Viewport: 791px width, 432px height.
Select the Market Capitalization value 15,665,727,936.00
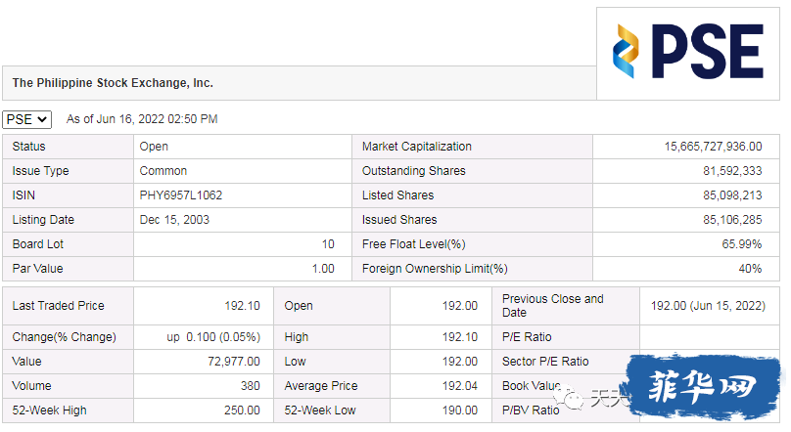pos(713,147)
